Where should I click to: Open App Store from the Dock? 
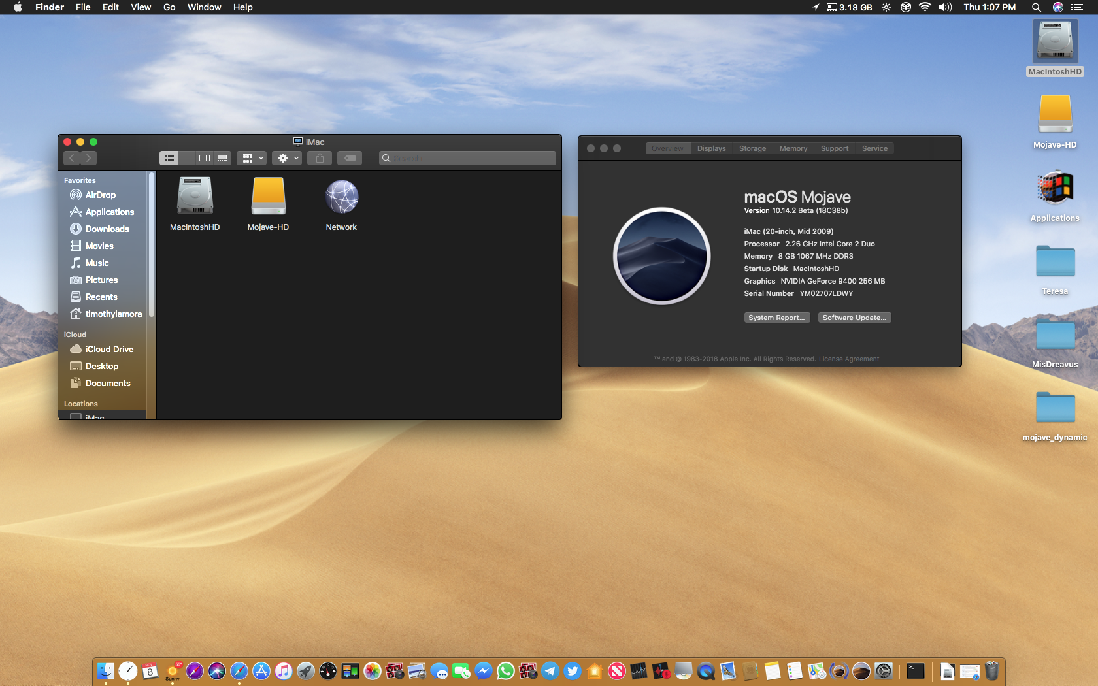pos(261,671)
